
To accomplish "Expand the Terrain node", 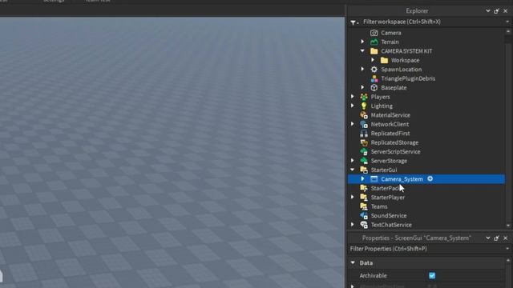I will (x=362, y=42).
